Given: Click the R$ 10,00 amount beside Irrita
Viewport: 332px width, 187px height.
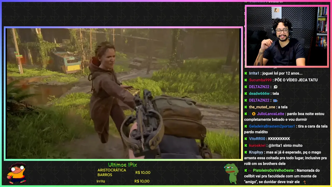Looking at the screenshot, I should coord(142,181).
